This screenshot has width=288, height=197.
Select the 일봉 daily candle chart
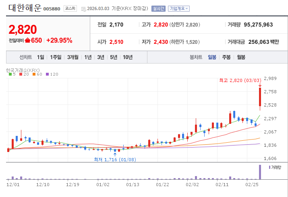tap(212, 57)
